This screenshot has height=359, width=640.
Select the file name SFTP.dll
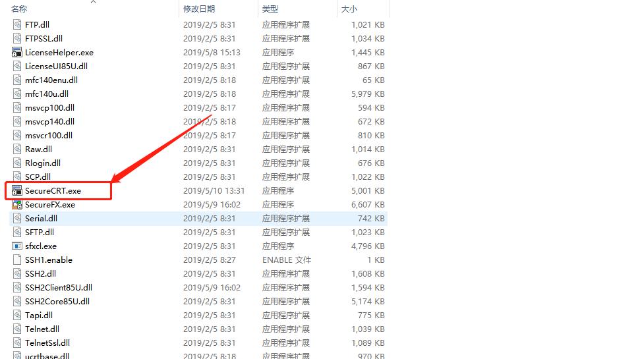click(40, 232)
